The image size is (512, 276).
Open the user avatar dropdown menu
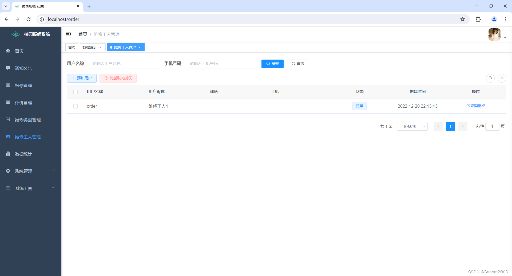coord(505,37)
